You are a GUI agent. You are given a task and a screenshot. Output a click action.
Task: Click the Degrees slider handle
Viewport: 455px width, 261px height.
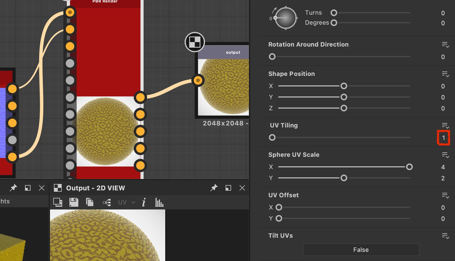point(334,23)
